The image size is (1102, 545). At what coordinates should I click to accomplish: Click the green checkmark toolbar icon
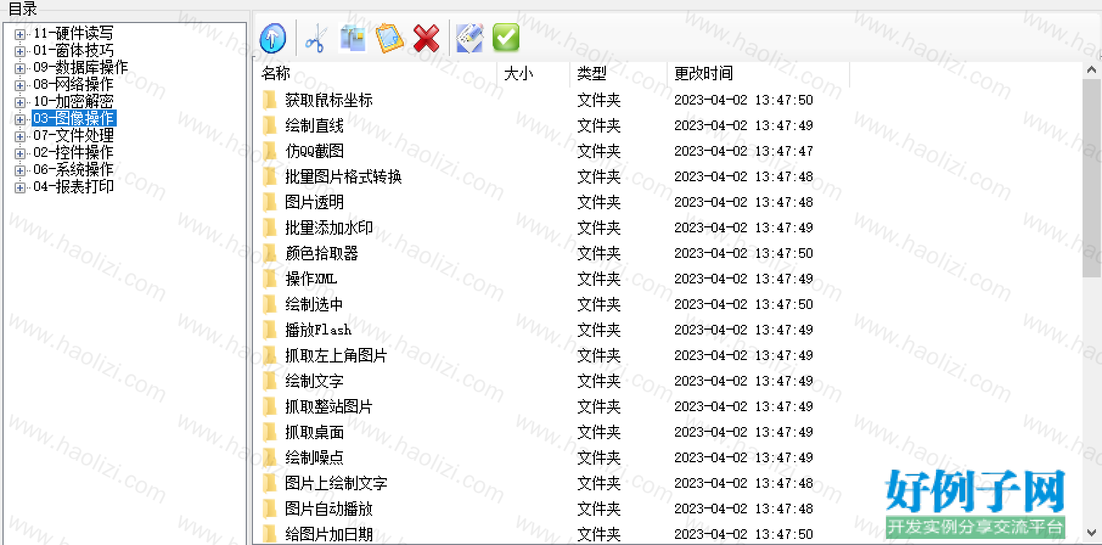[506, 38]
